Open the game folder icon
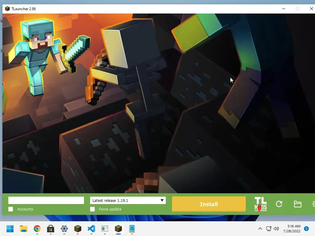The width and height of the screenshot is (315, 236). 297,204
